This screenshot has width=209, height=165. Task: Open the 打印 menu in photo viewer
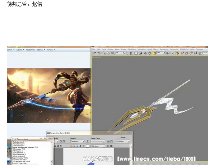point(20,50)
